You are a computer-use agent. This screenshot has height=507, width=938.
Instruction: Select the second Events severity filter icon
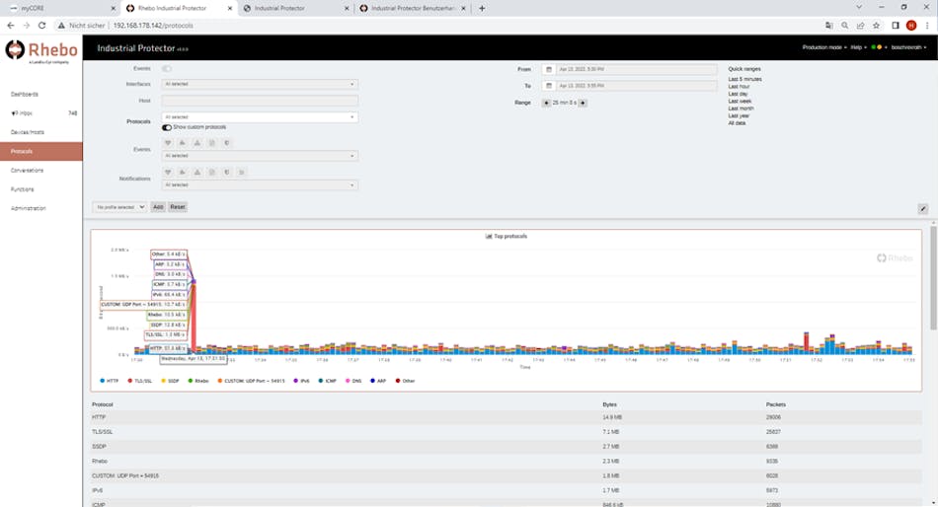pos(183,143)
